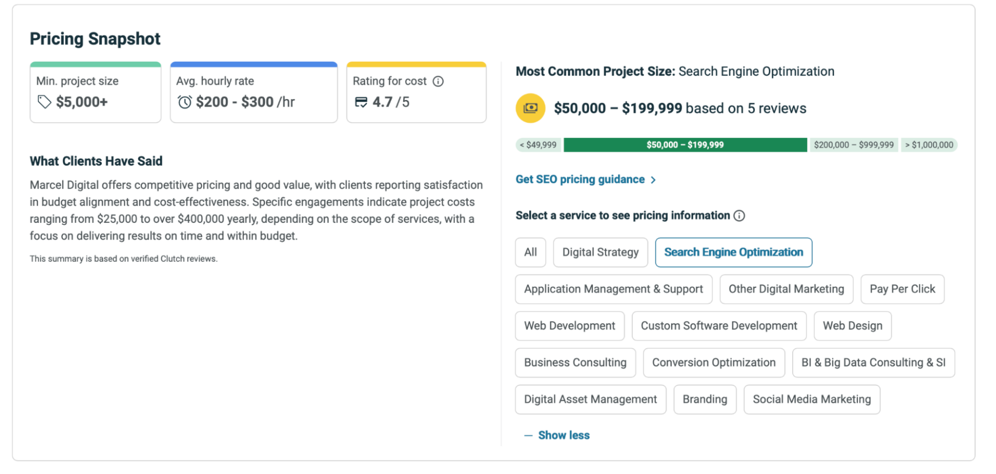Click the yellow money icon near the project size
996x474 pixels.
click(x=530, y=108)
